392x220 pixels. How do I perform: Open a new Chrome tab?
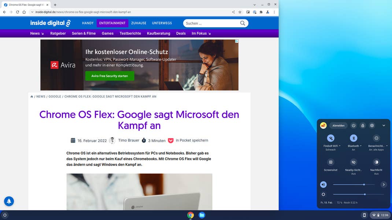55,5
